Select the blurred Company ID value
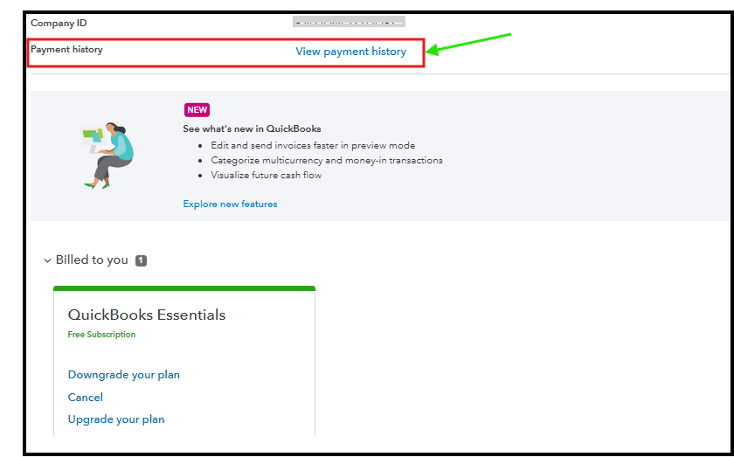Screen dimensions: 734x457 click(349, 21)
